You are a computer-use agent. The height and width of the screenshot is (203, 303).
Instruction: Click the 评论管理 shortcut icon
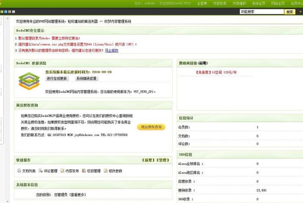point(41,171)
